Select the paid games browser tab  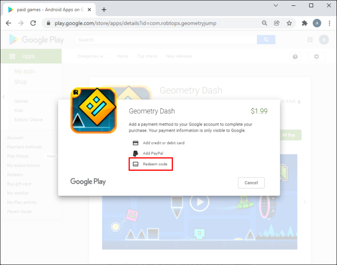[49, 10]
